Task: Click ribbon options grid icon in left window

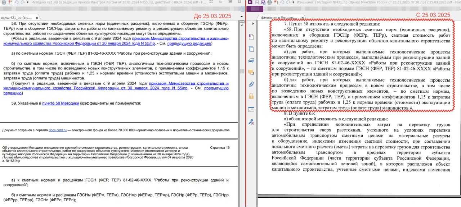Action: tap(210, 2)
